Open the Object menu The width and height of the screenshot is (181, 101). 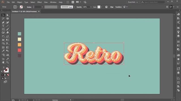[20, 2]
